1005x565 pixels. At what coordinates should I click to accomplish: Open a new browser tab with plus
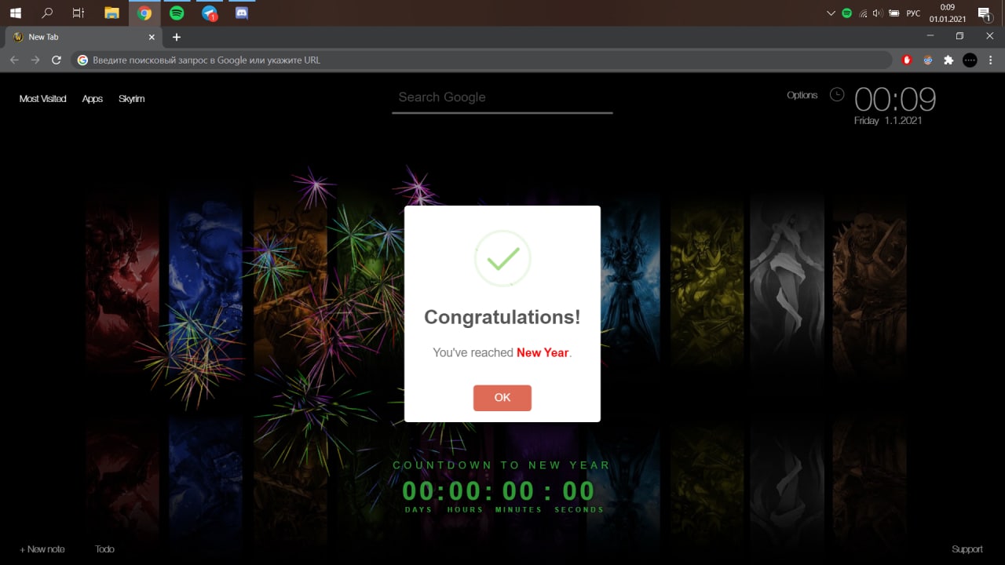pyautogui.click(x=177, y=37)
